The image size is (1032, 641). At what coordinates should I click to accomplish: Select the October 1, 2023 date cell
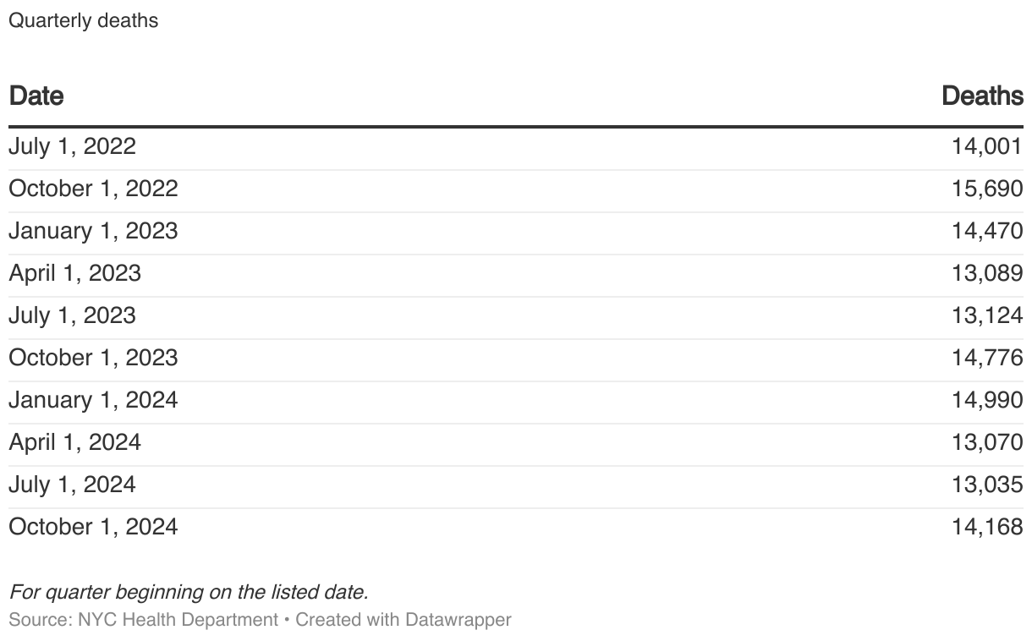93,358
